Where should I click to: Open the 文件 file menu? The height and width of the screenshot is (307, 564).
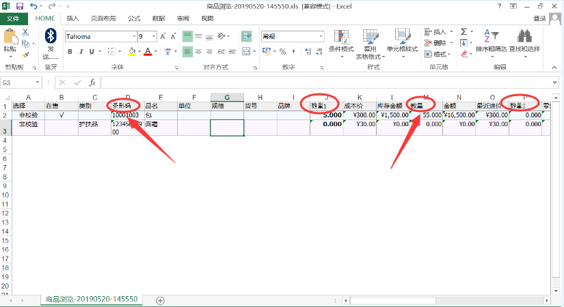point(13,18)
